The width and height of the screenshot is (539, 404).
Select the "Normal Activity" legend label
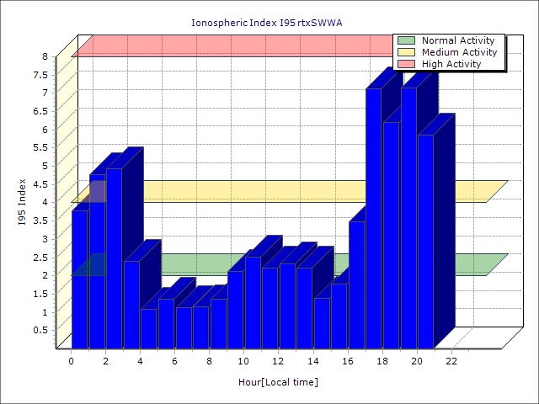click(x=459, y=40)
